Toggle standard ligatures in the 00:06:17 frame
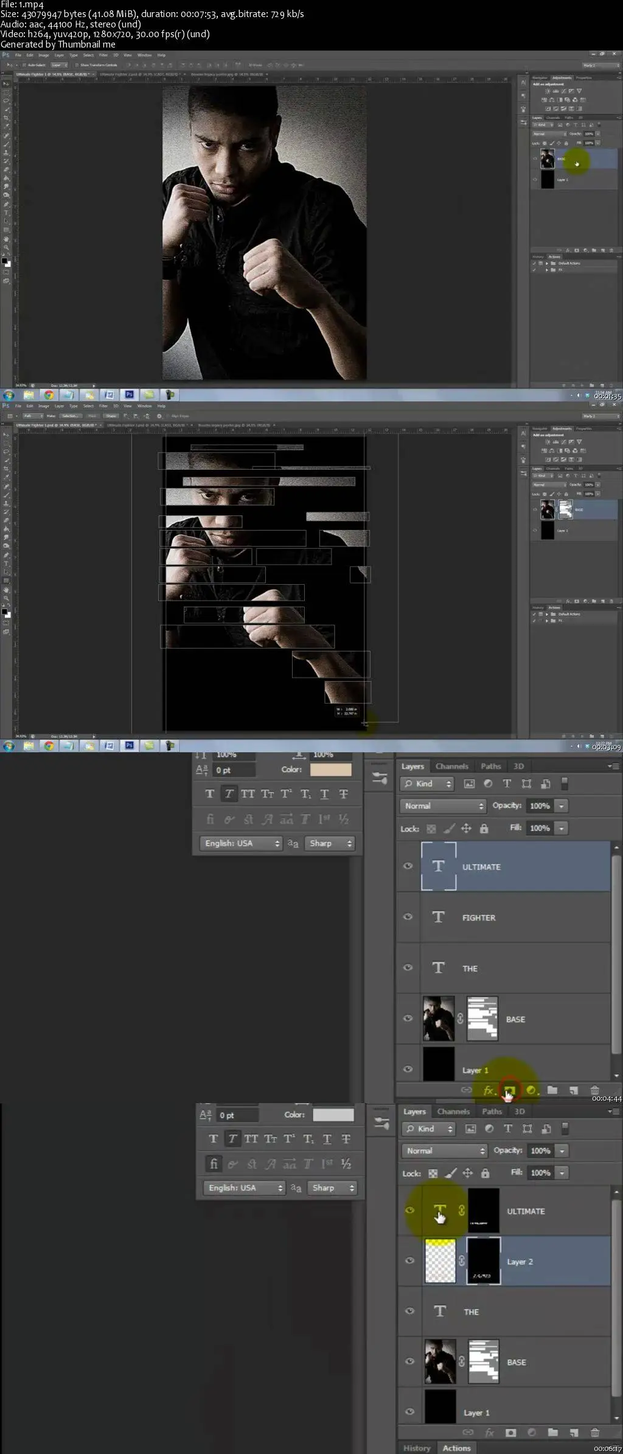623x1454 pixels. 214,1164
